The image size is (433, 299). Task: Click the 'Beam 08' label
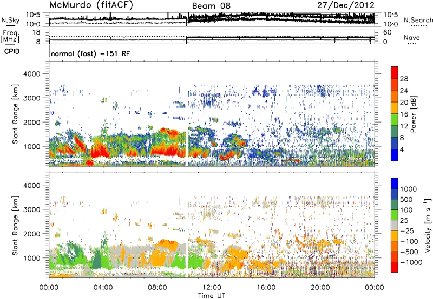[211, 6]
